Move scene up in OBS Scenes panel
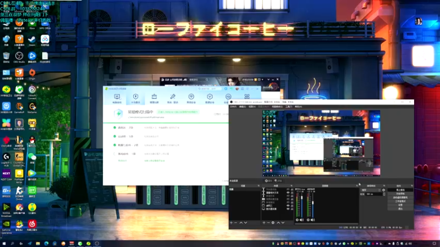The height and width of the screenshot is (247, 440). [241, 223]
